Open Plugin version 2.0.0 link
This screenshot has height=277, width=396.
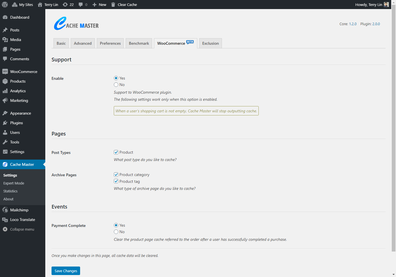376,24
